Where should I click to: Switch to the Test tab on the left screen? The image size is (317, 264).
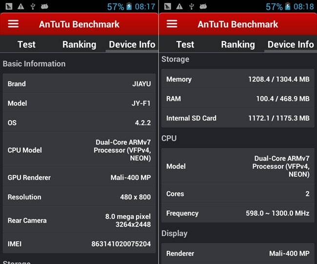click(26, 44)
